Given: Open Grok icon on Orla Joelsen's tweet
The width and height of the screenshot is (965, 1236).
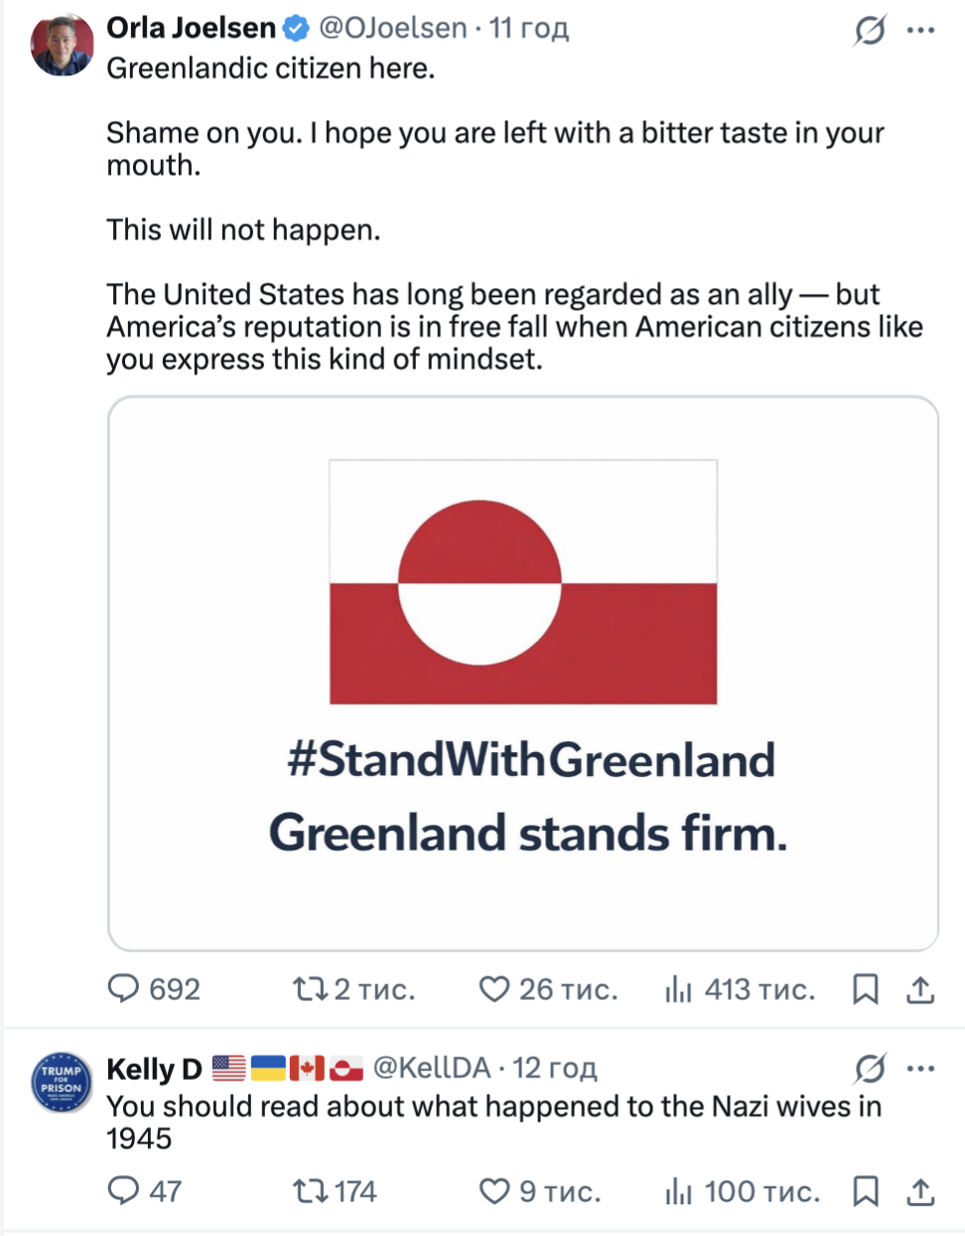Looking at the screenshot, I should (x=869, y=31).
